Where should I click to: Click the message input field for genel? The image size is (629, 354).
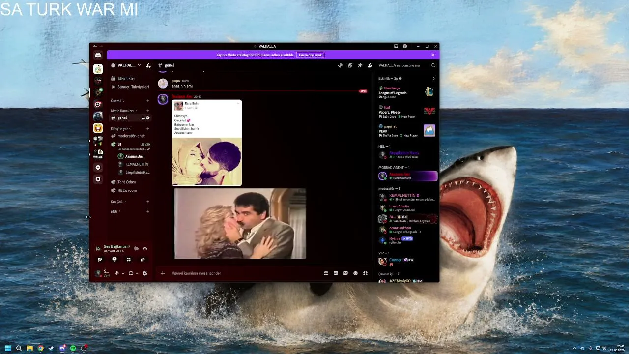pos(245,273)
